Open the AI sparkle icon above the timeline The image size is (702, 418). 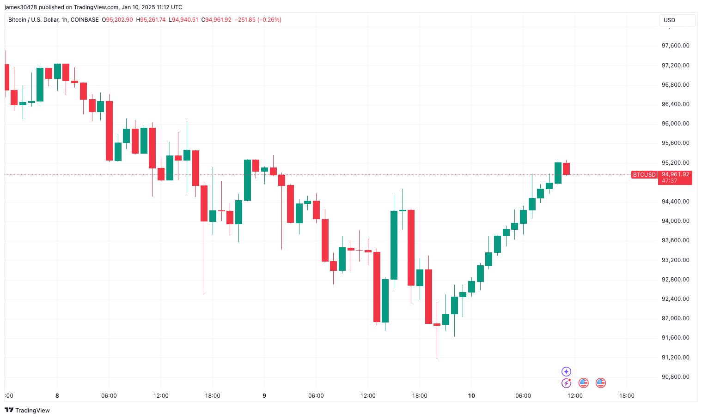[x=566, y=371]
